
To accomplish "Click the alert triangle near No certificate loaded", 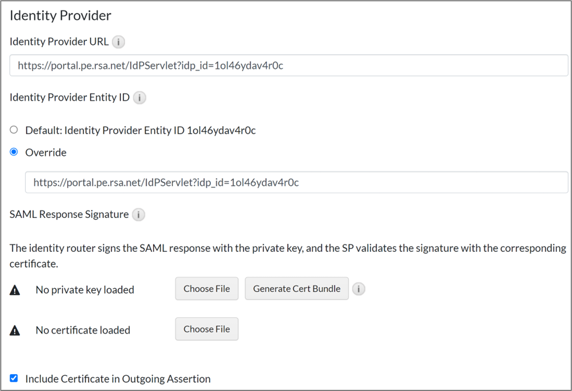I will click(15, 330).
